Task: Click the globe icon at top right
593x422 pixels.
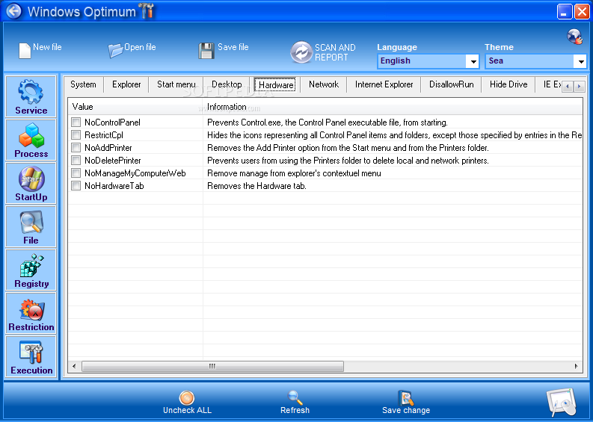Action: tap(574, 37)
